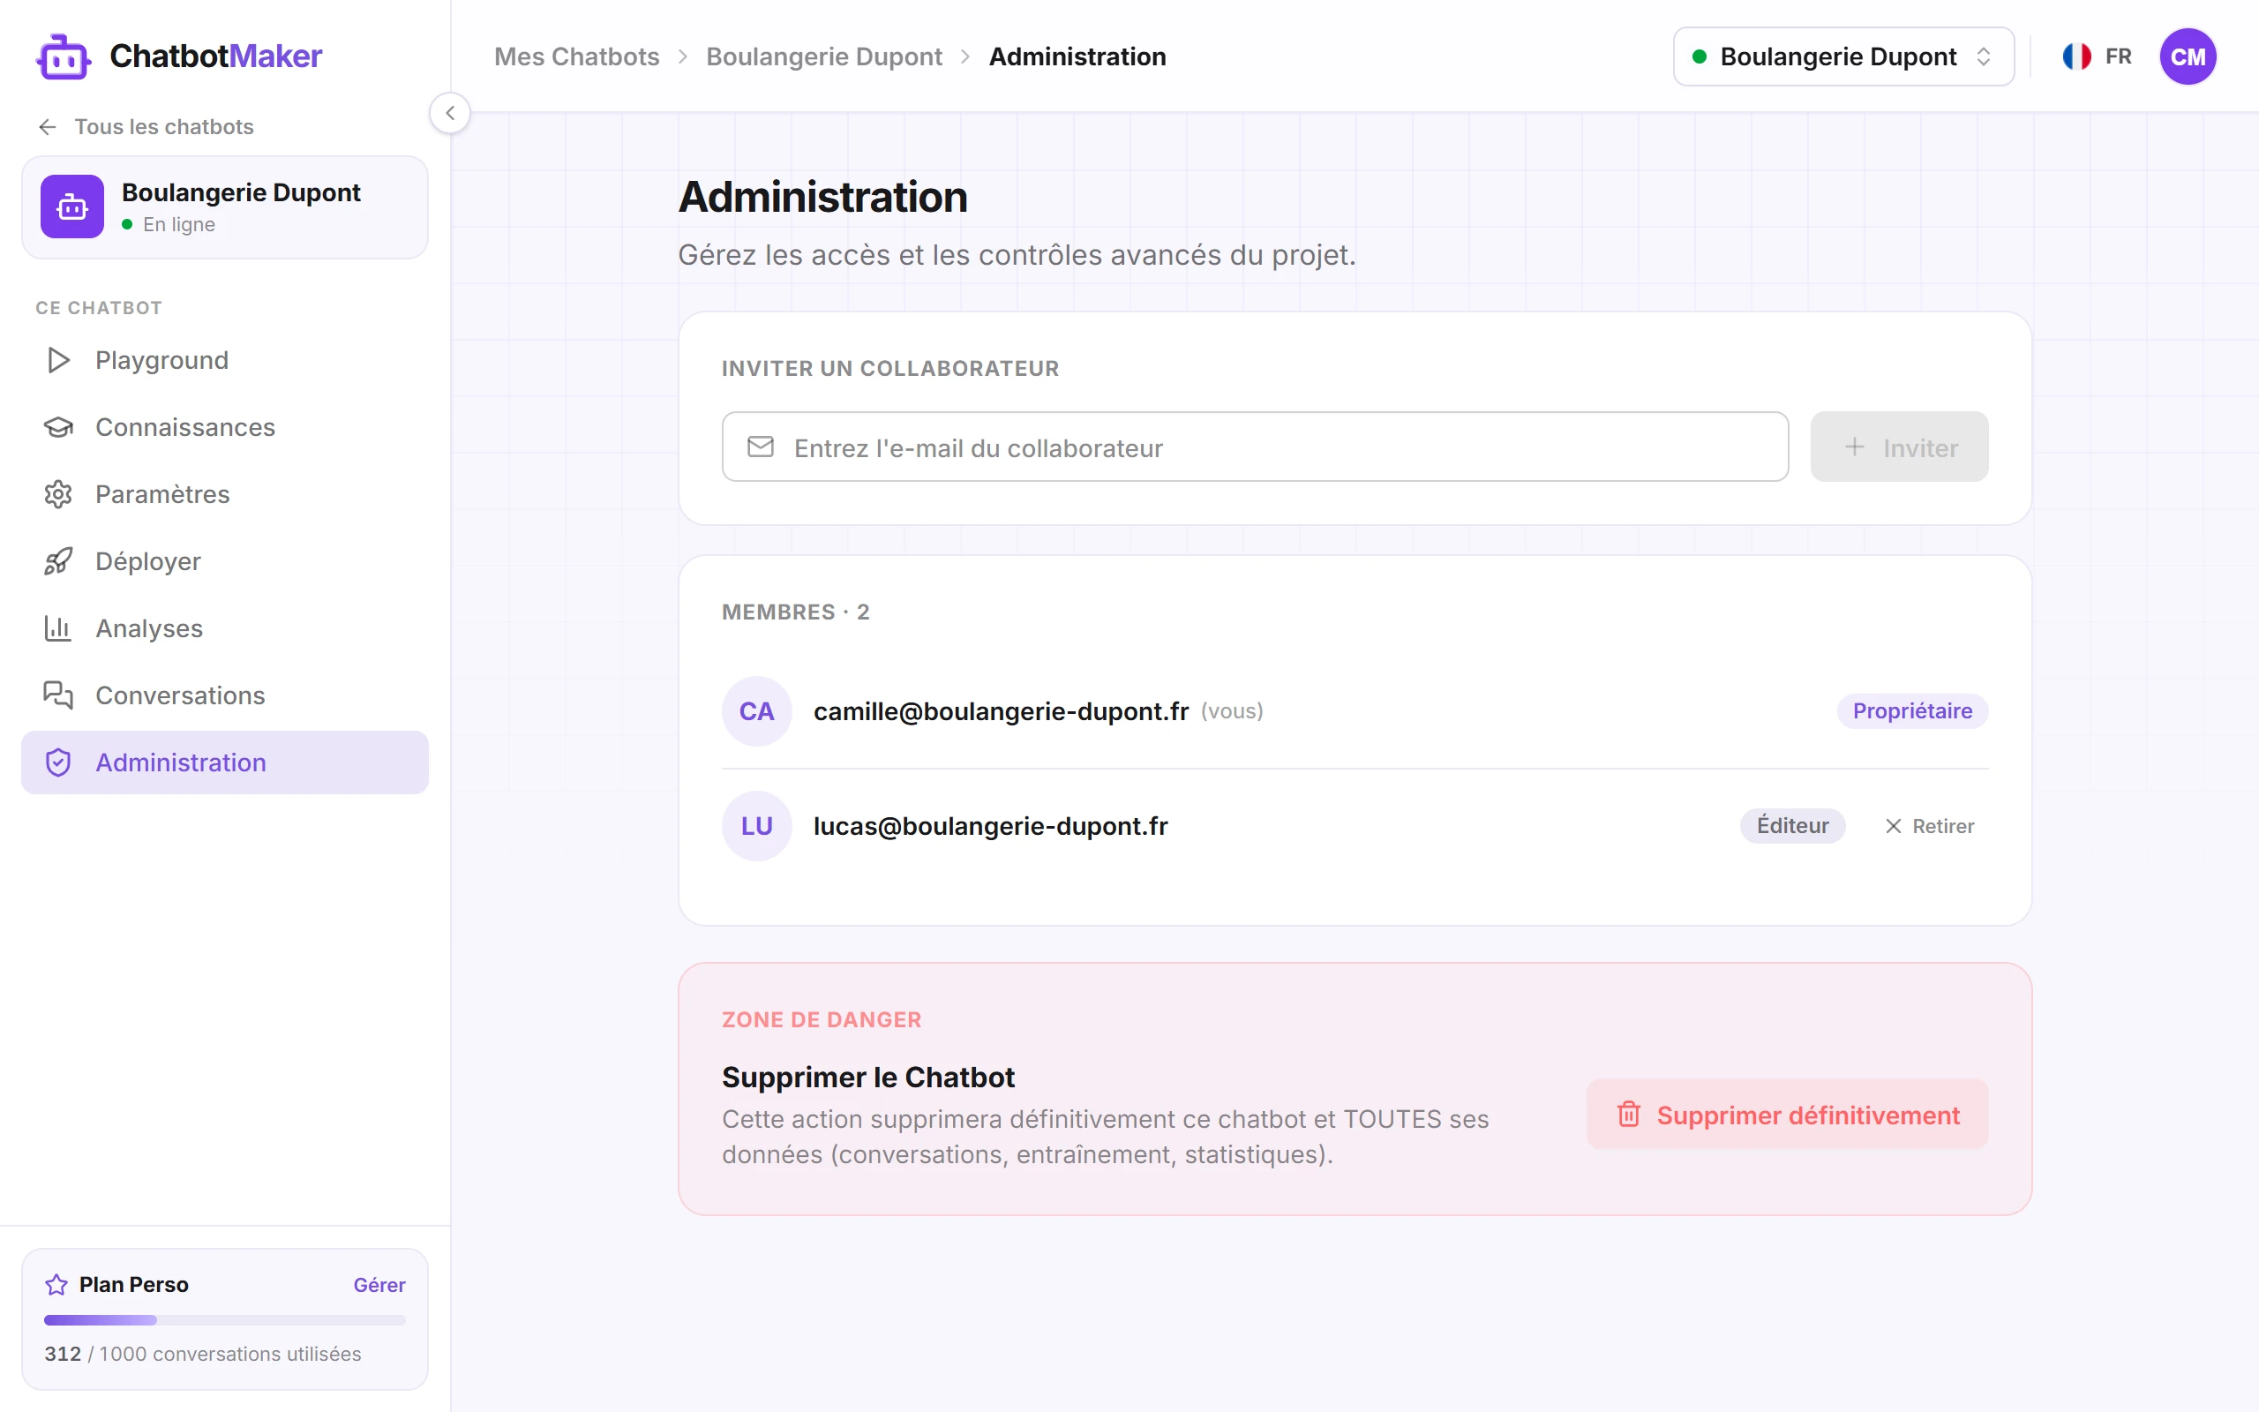Click the Plan Perso star icon
The width and height of the screenshot is (2259, 1412).
point(56,1286)
